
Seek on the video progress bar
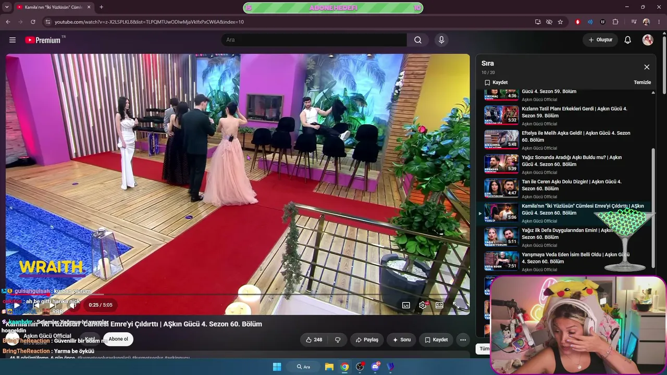(x=238, y=295)
